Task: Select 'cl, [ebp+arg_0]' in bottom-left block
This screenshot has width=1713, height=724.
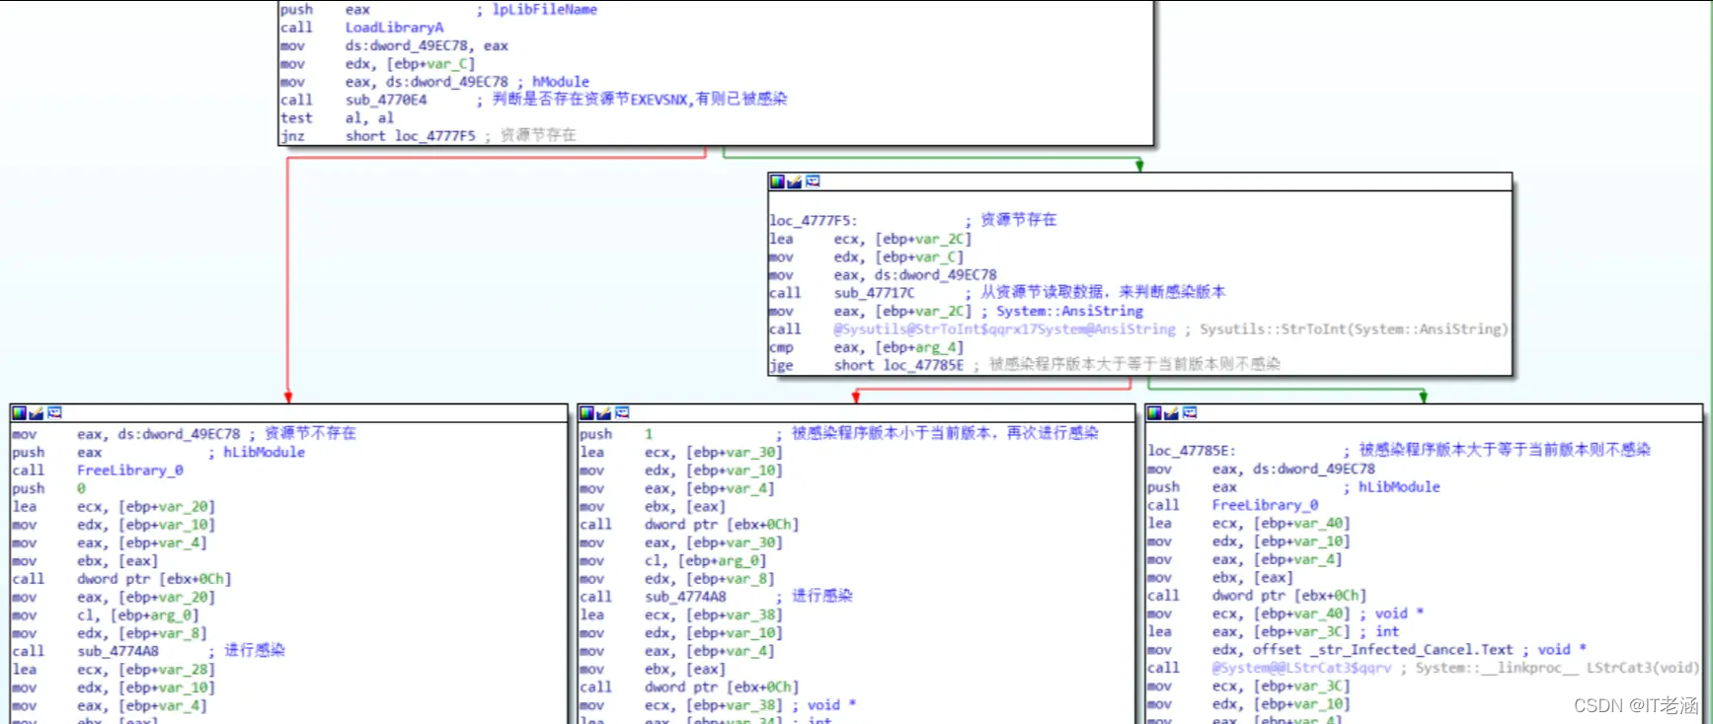Action: [x=138, y=615]
